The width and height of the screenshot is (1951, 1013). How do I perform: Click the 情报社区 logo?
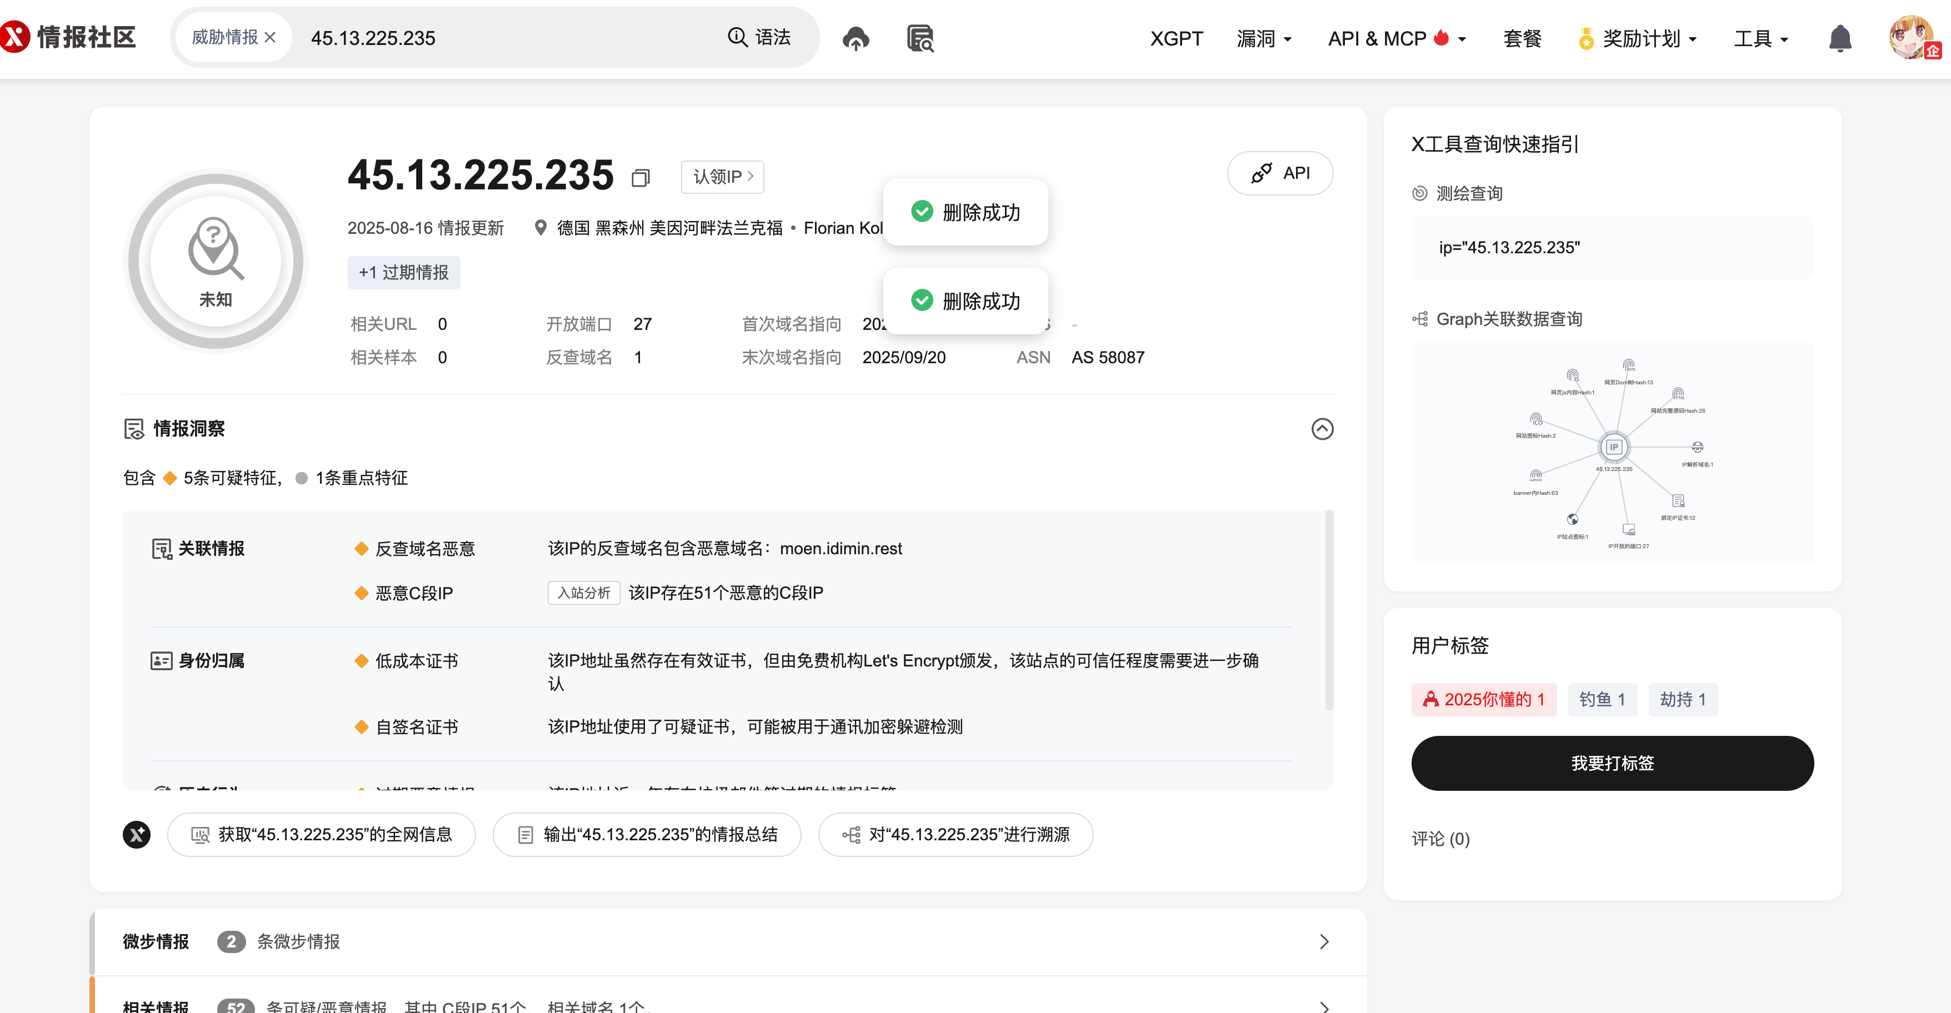(69, 36)
